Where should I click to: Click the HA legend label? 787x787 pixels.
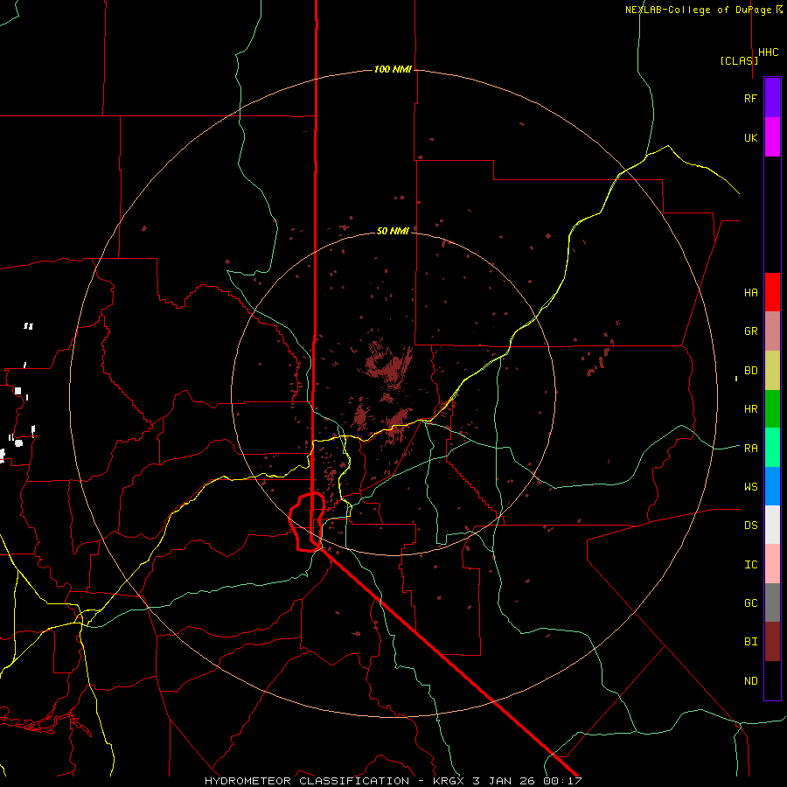[751, 292]
